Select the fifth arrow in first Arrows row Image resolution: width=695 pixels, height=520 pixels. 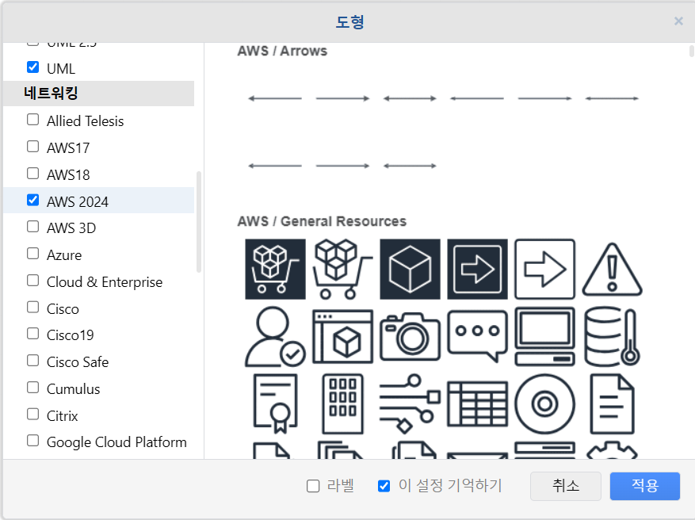(544, 98)
